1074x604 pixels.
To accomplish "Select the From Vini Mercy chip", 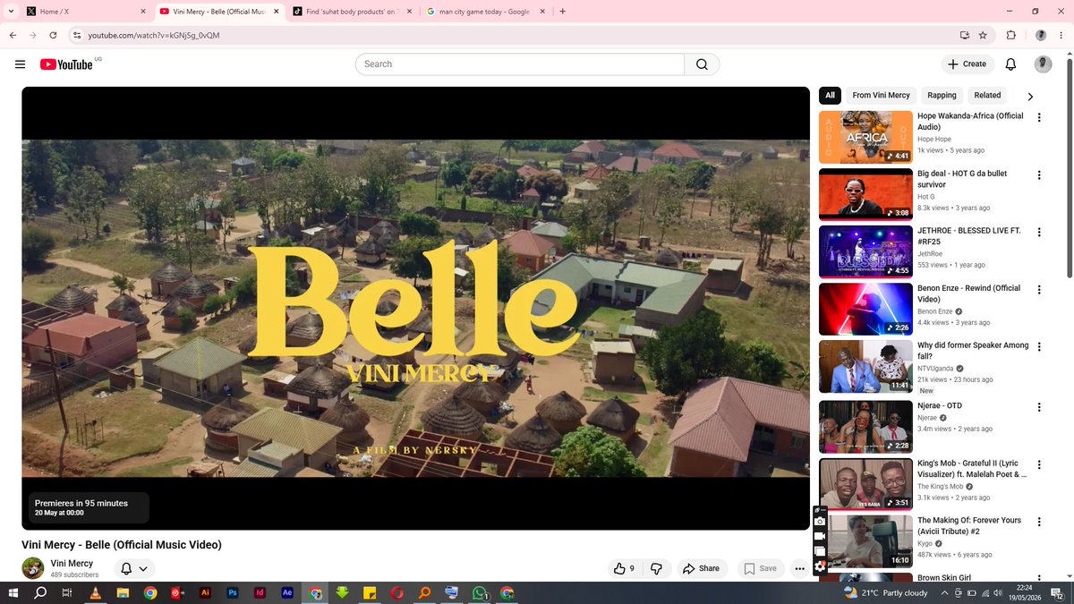I will click(881, 95).
